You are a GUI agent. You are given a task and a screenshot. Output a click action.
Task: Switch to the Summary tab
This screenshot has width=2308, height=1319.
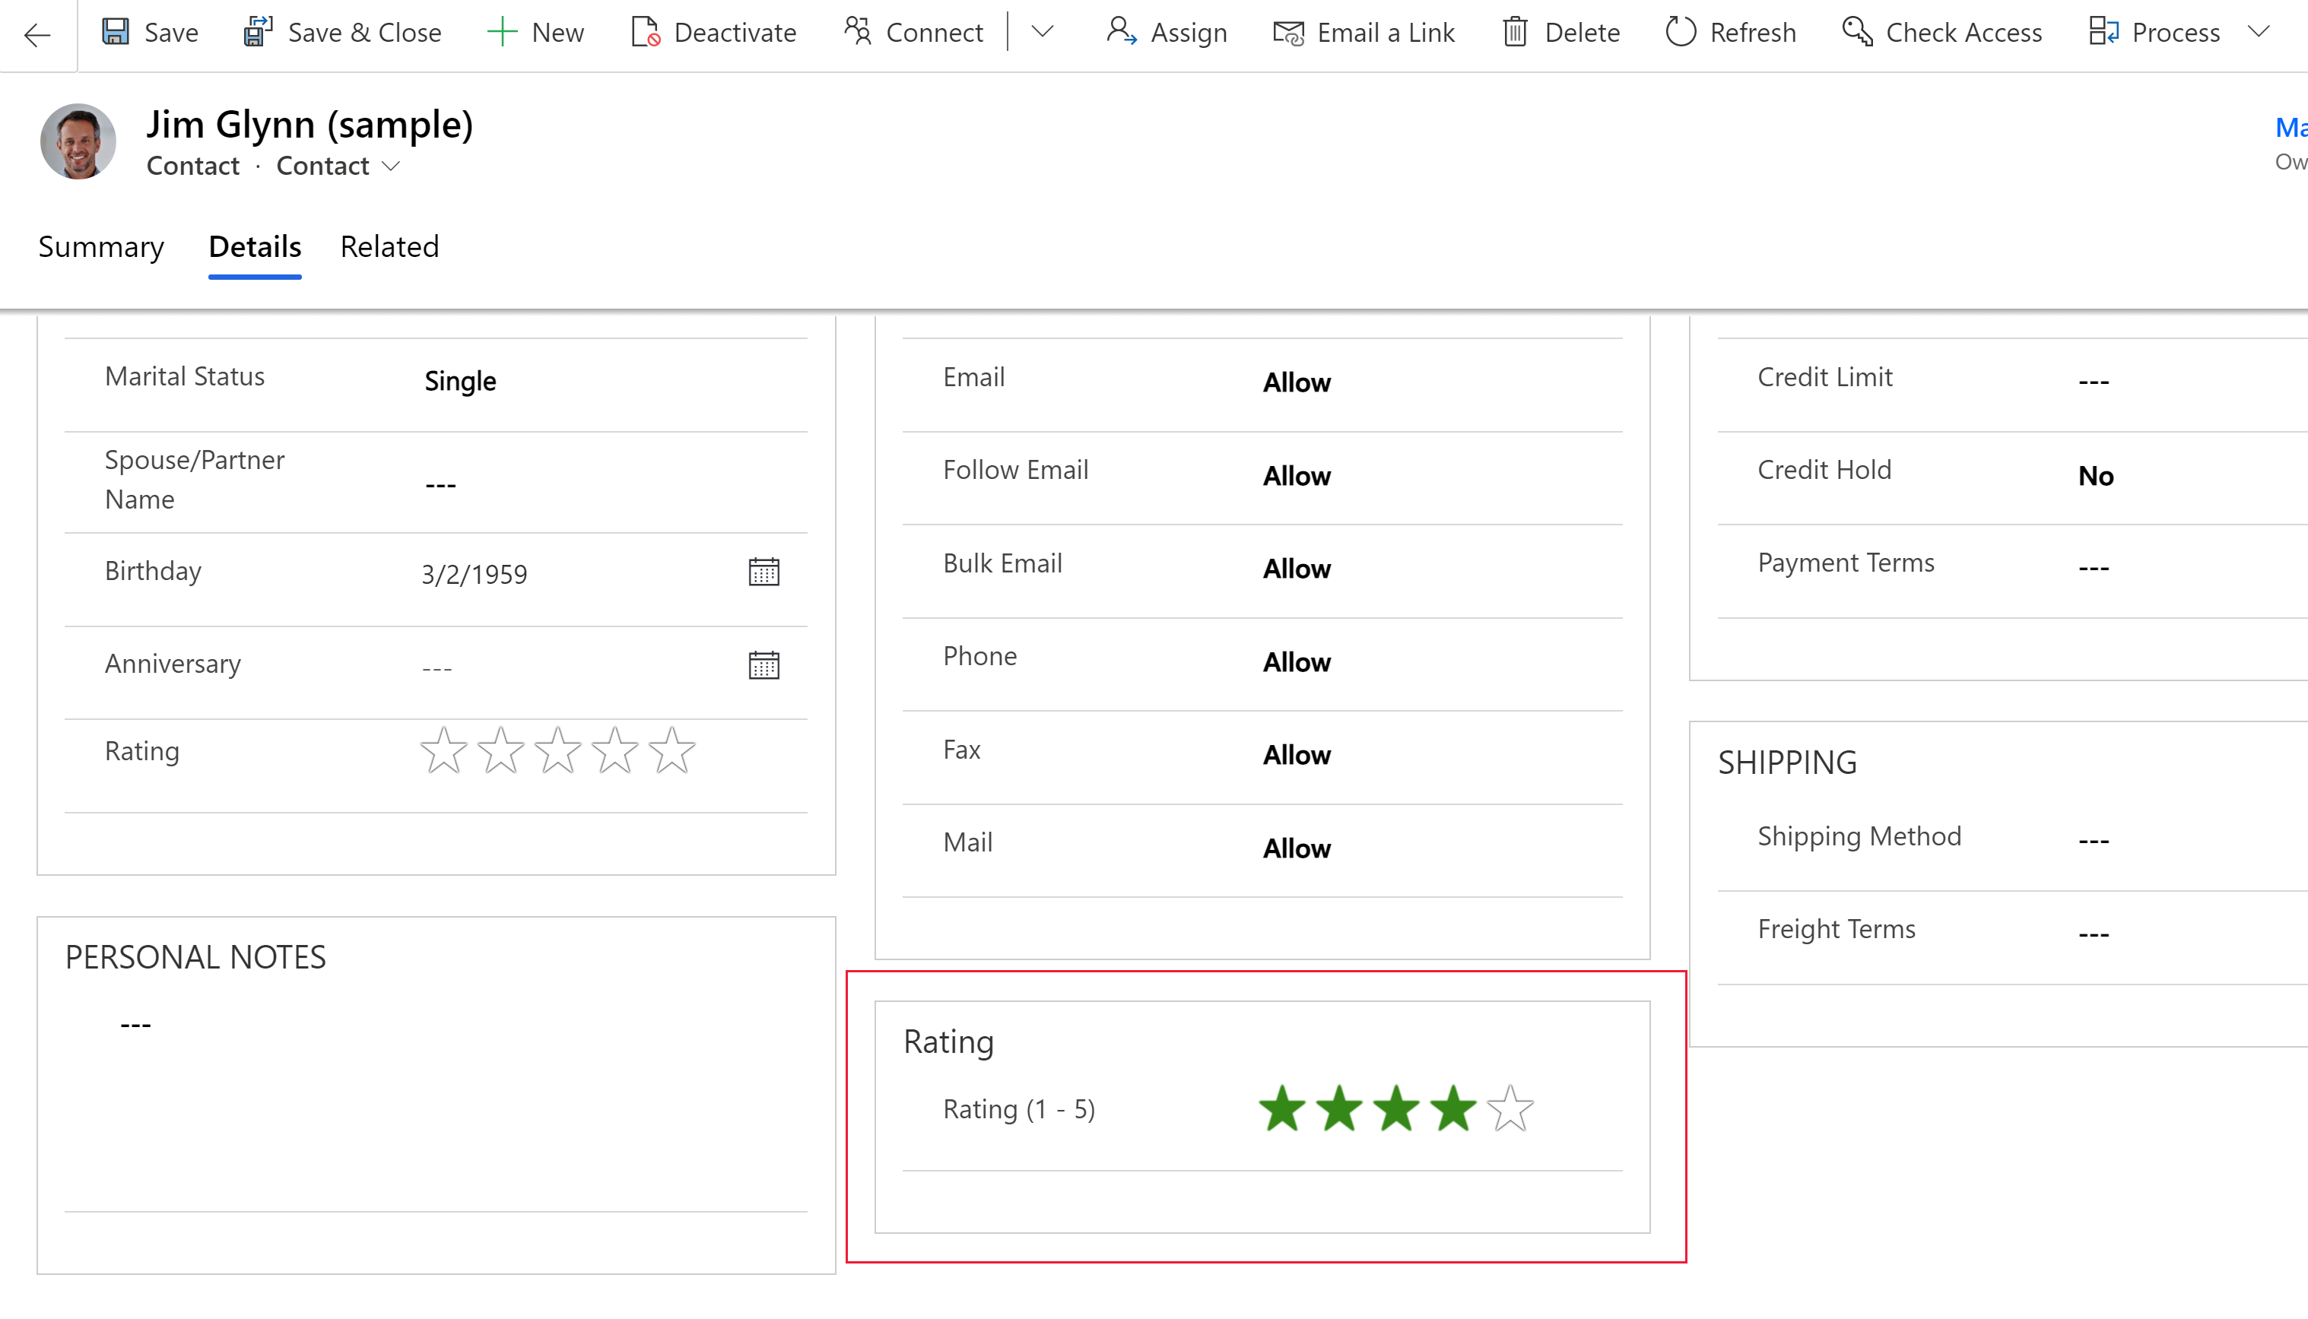click(x=100, y=247)
